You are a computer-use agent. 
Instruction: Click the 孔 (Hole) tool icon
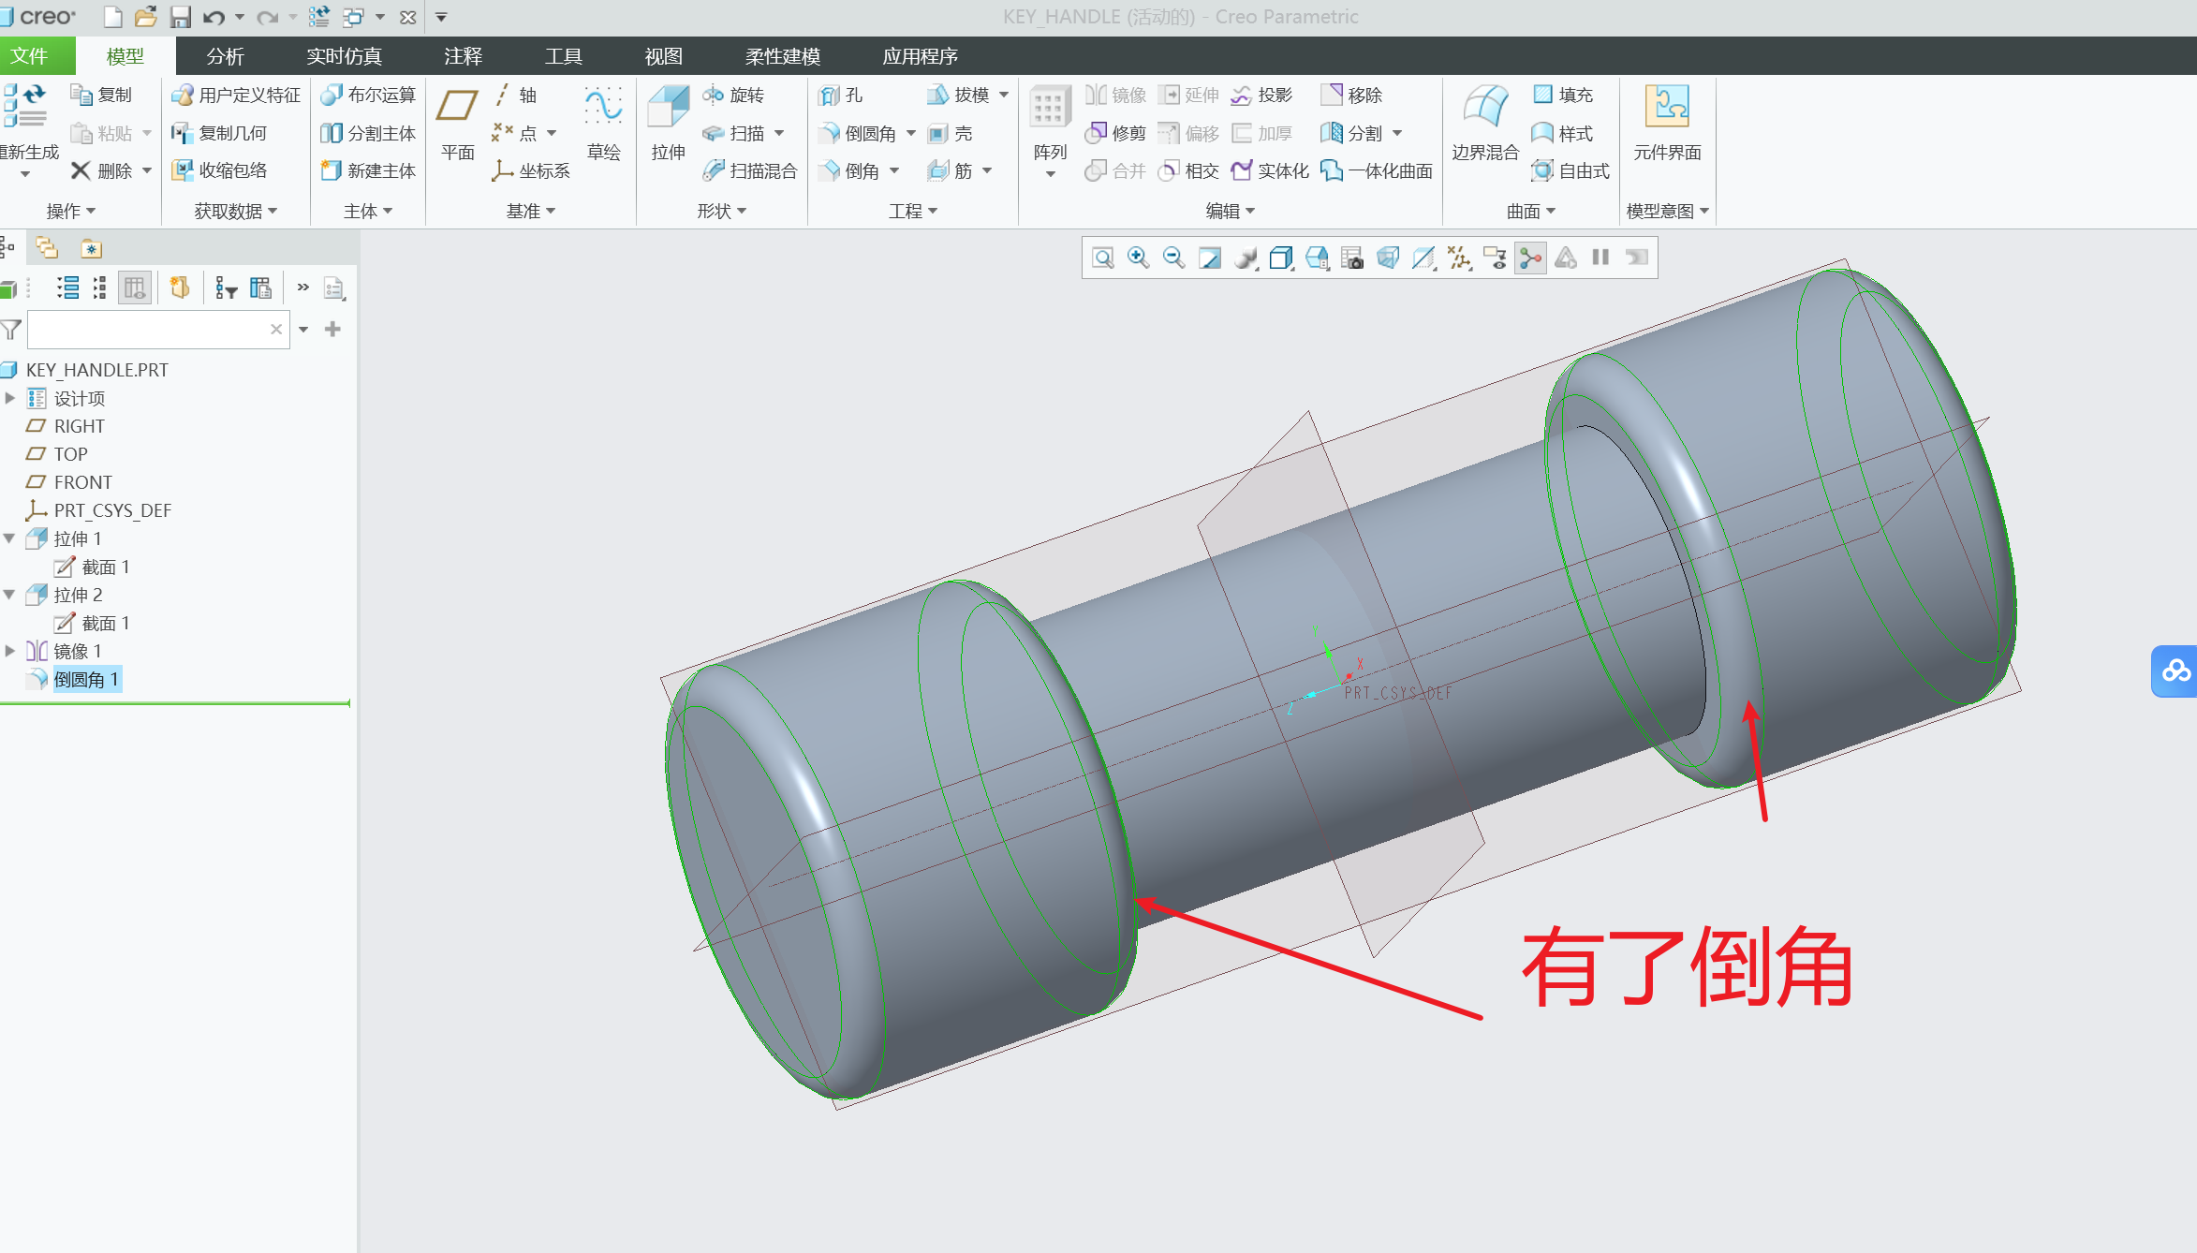832,95
